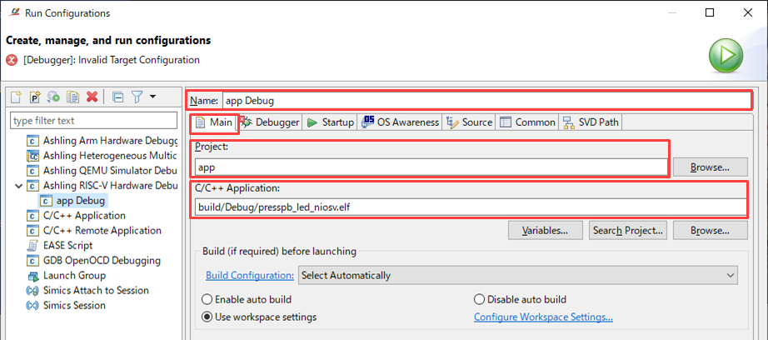The height and width of the screenshot is (340, 768).
Task: Switch to the SVD Path tab
Action: pyautogui.click(x=591, y=122)
